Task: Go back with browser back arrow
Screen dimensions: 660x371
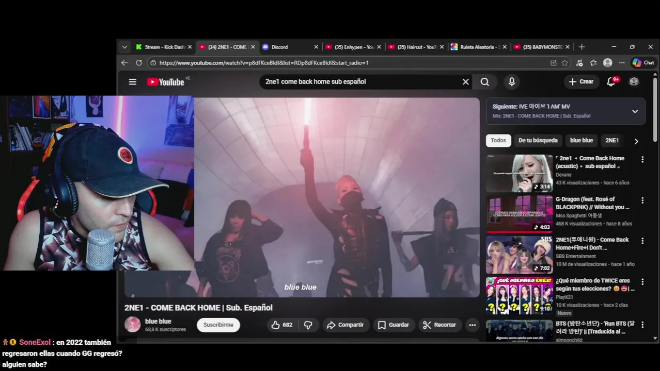Action: coord(124,62)
